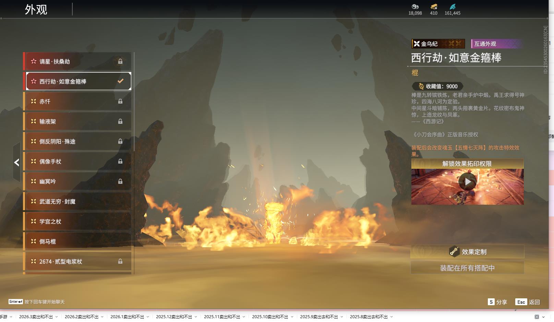Image resolution: width=554 pixels, height=322 pixels.
Task: Click the collection value 收藏值 icon
Action: 421,86
